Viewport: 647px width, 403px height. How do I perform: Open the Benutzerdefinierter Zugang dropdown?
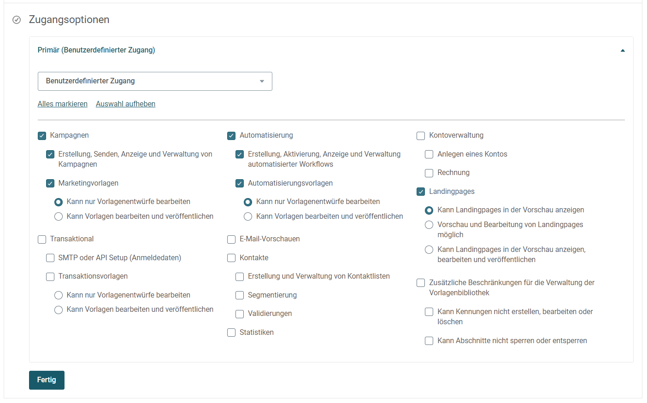pyautogui.click(x=155, y=81)
